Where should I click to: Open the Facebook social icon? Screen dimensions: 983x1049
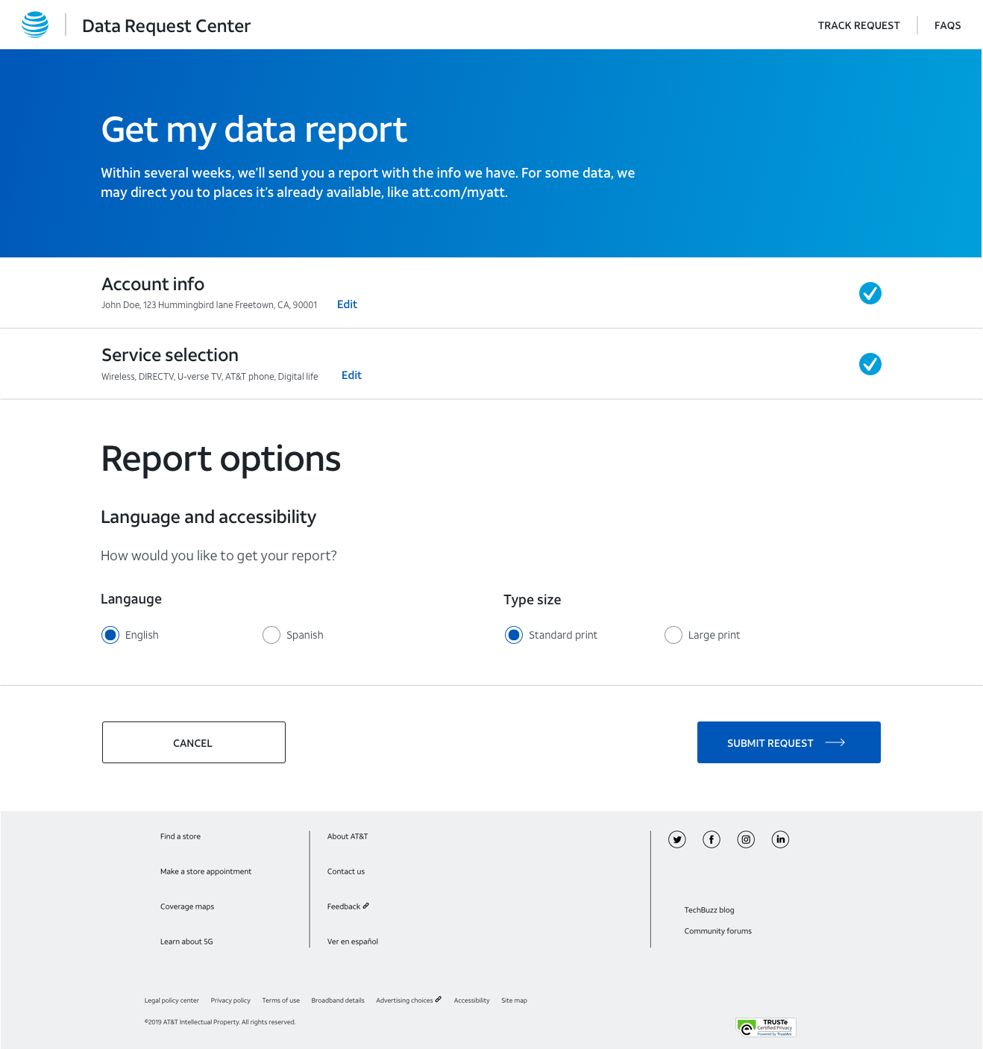click(x=712, y=839)
